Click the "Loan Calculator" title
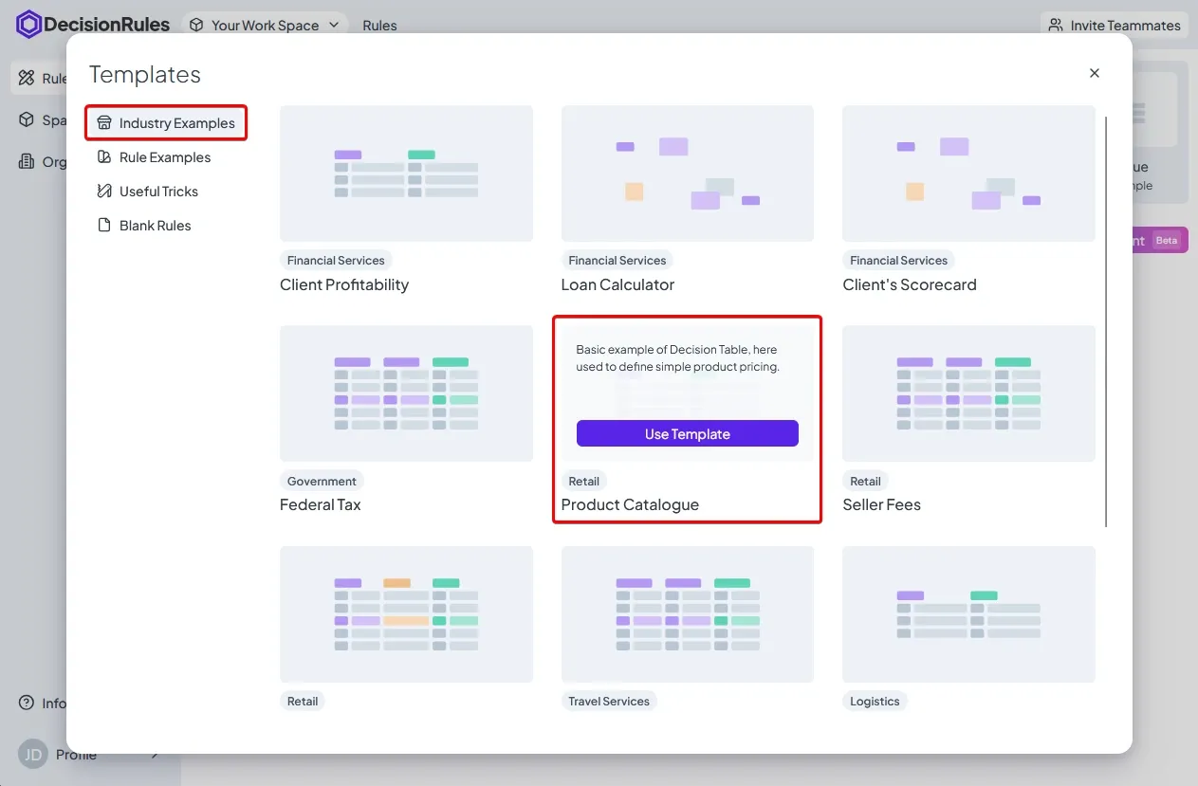The image size is (1198, 786). [617, 284]
